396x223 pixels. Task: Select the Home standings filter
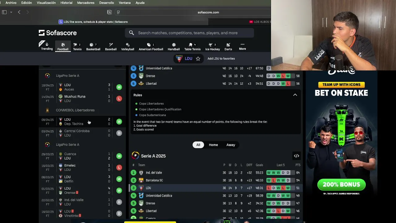point(213,145)
